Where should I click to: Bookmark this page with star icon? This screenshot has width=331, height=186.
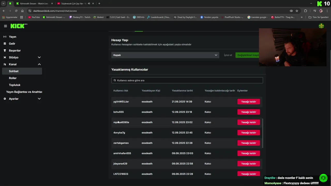point(297,11)
